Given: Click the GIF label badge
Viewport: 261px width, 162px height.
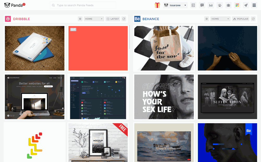Looking at the screenshot, I should (73, 29).
